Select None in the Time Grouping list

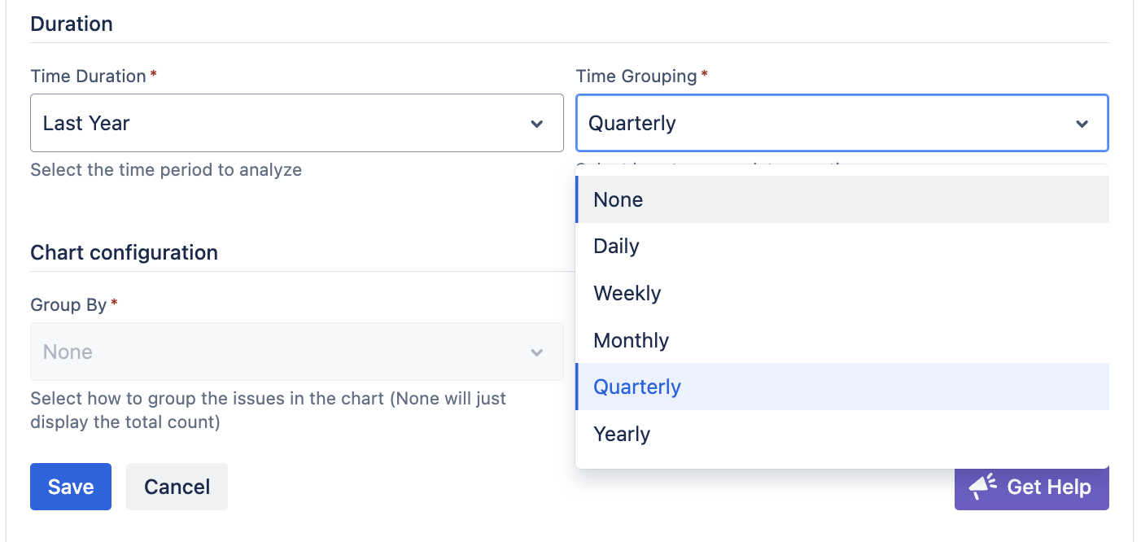(x=619, y=199)
